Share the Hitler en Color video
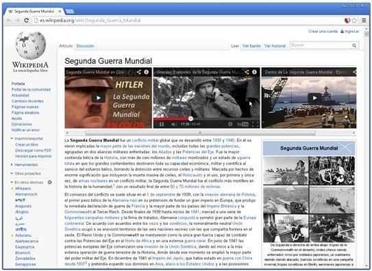Screen dimensions: 372x271 coord(139,72)
